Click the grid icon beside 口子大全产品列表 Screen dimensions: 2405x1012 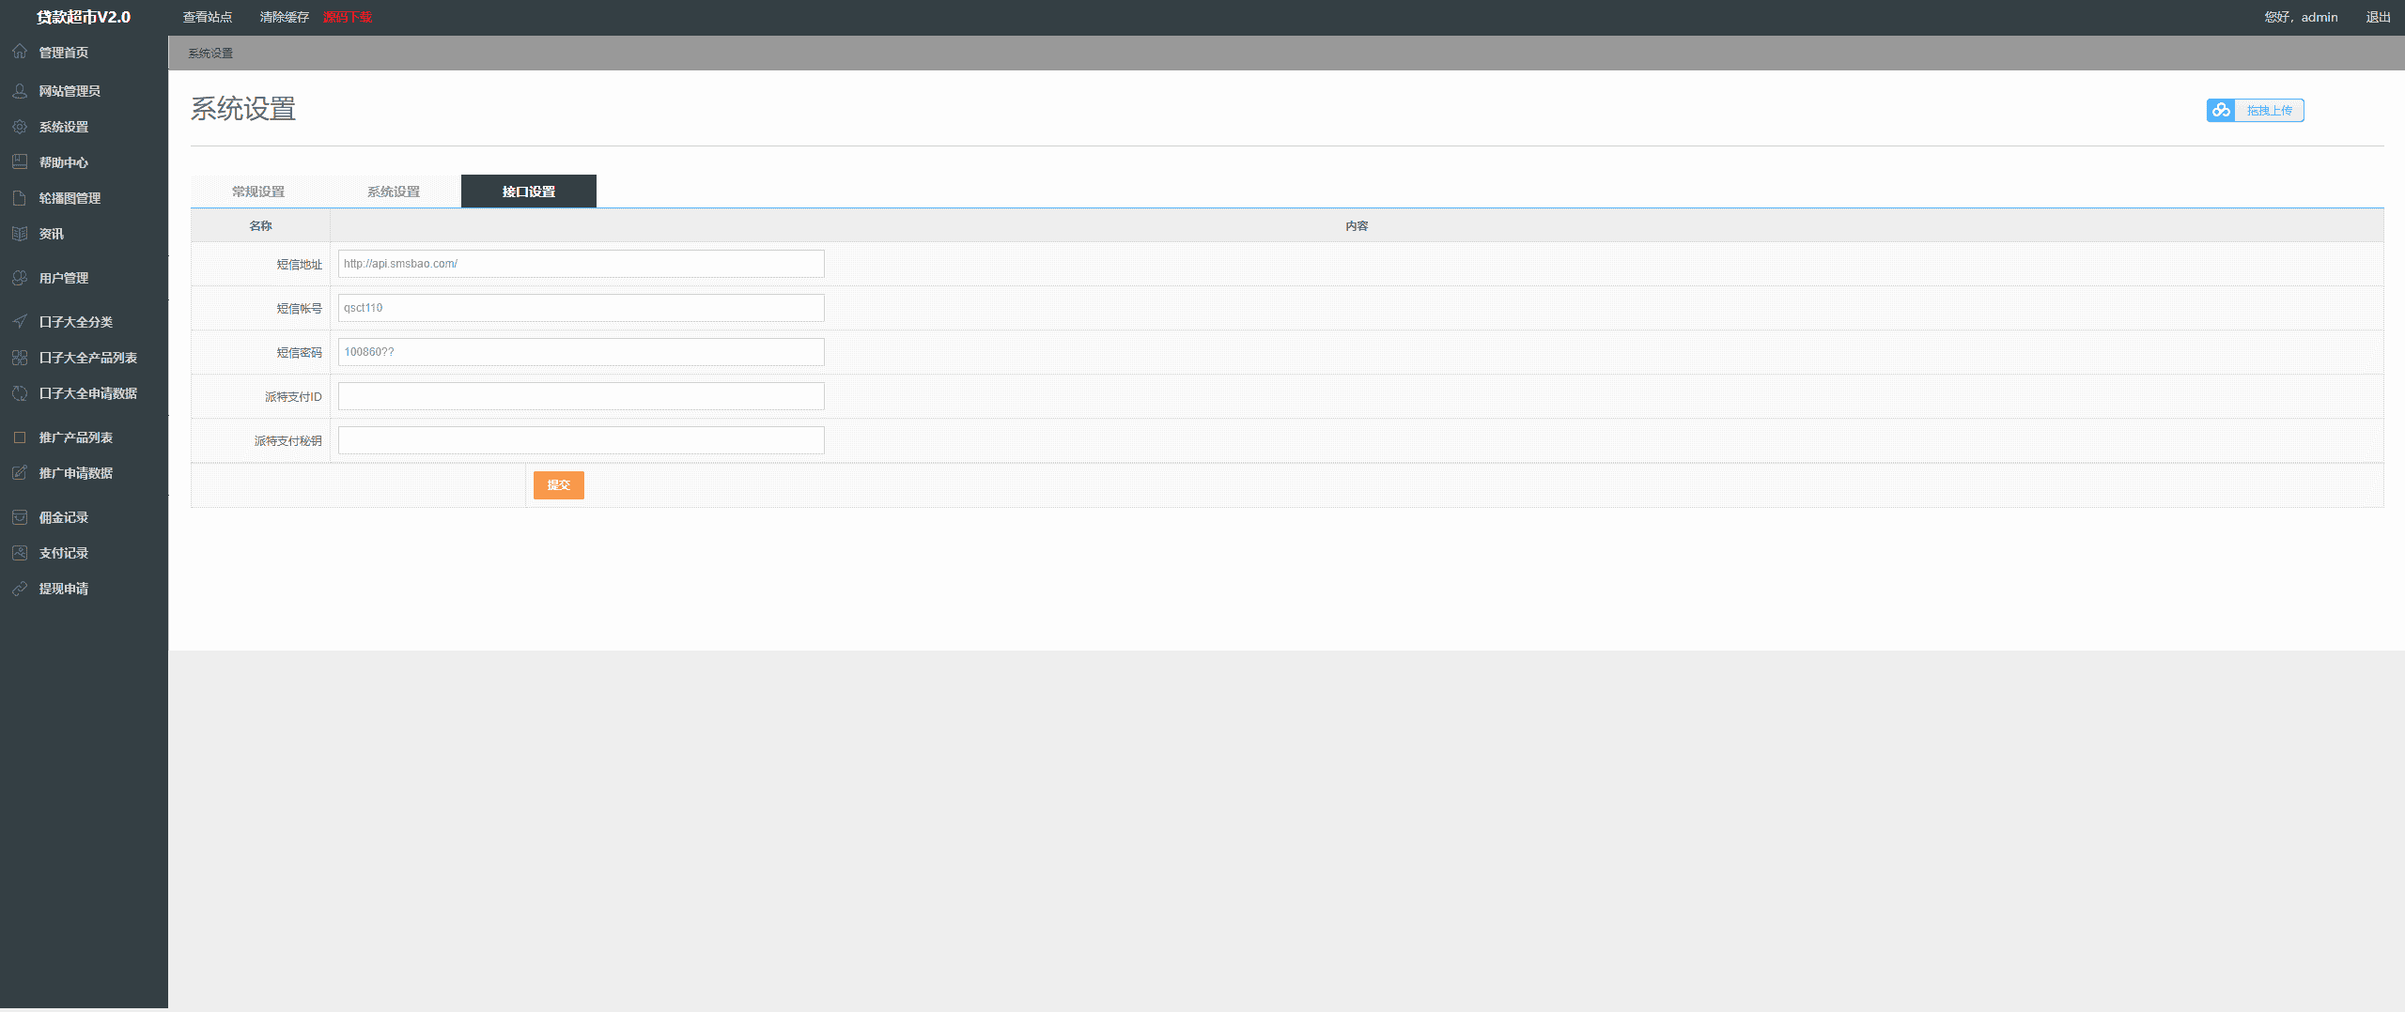tap(20, 358)
